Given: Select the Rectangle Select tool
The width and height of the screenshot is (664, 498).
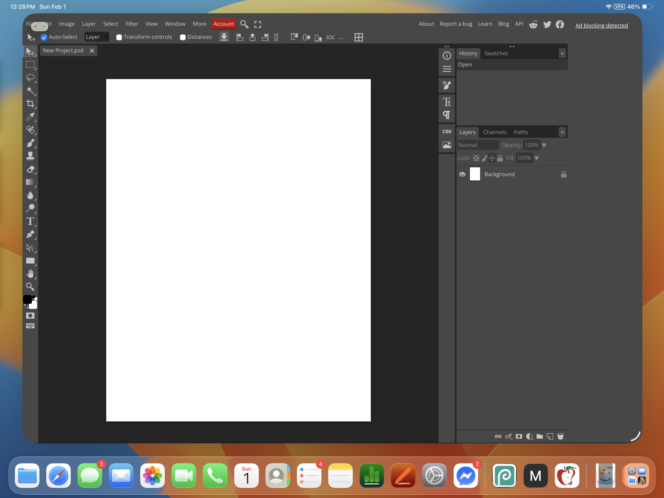Looking at the screenshot, I should (x=30, y=64).
